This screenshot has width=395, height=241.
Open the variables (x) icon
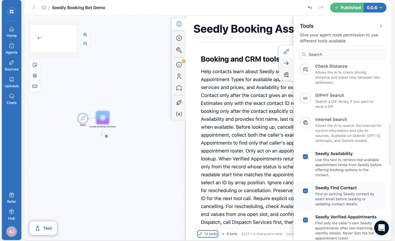click(x=179, y=114)
